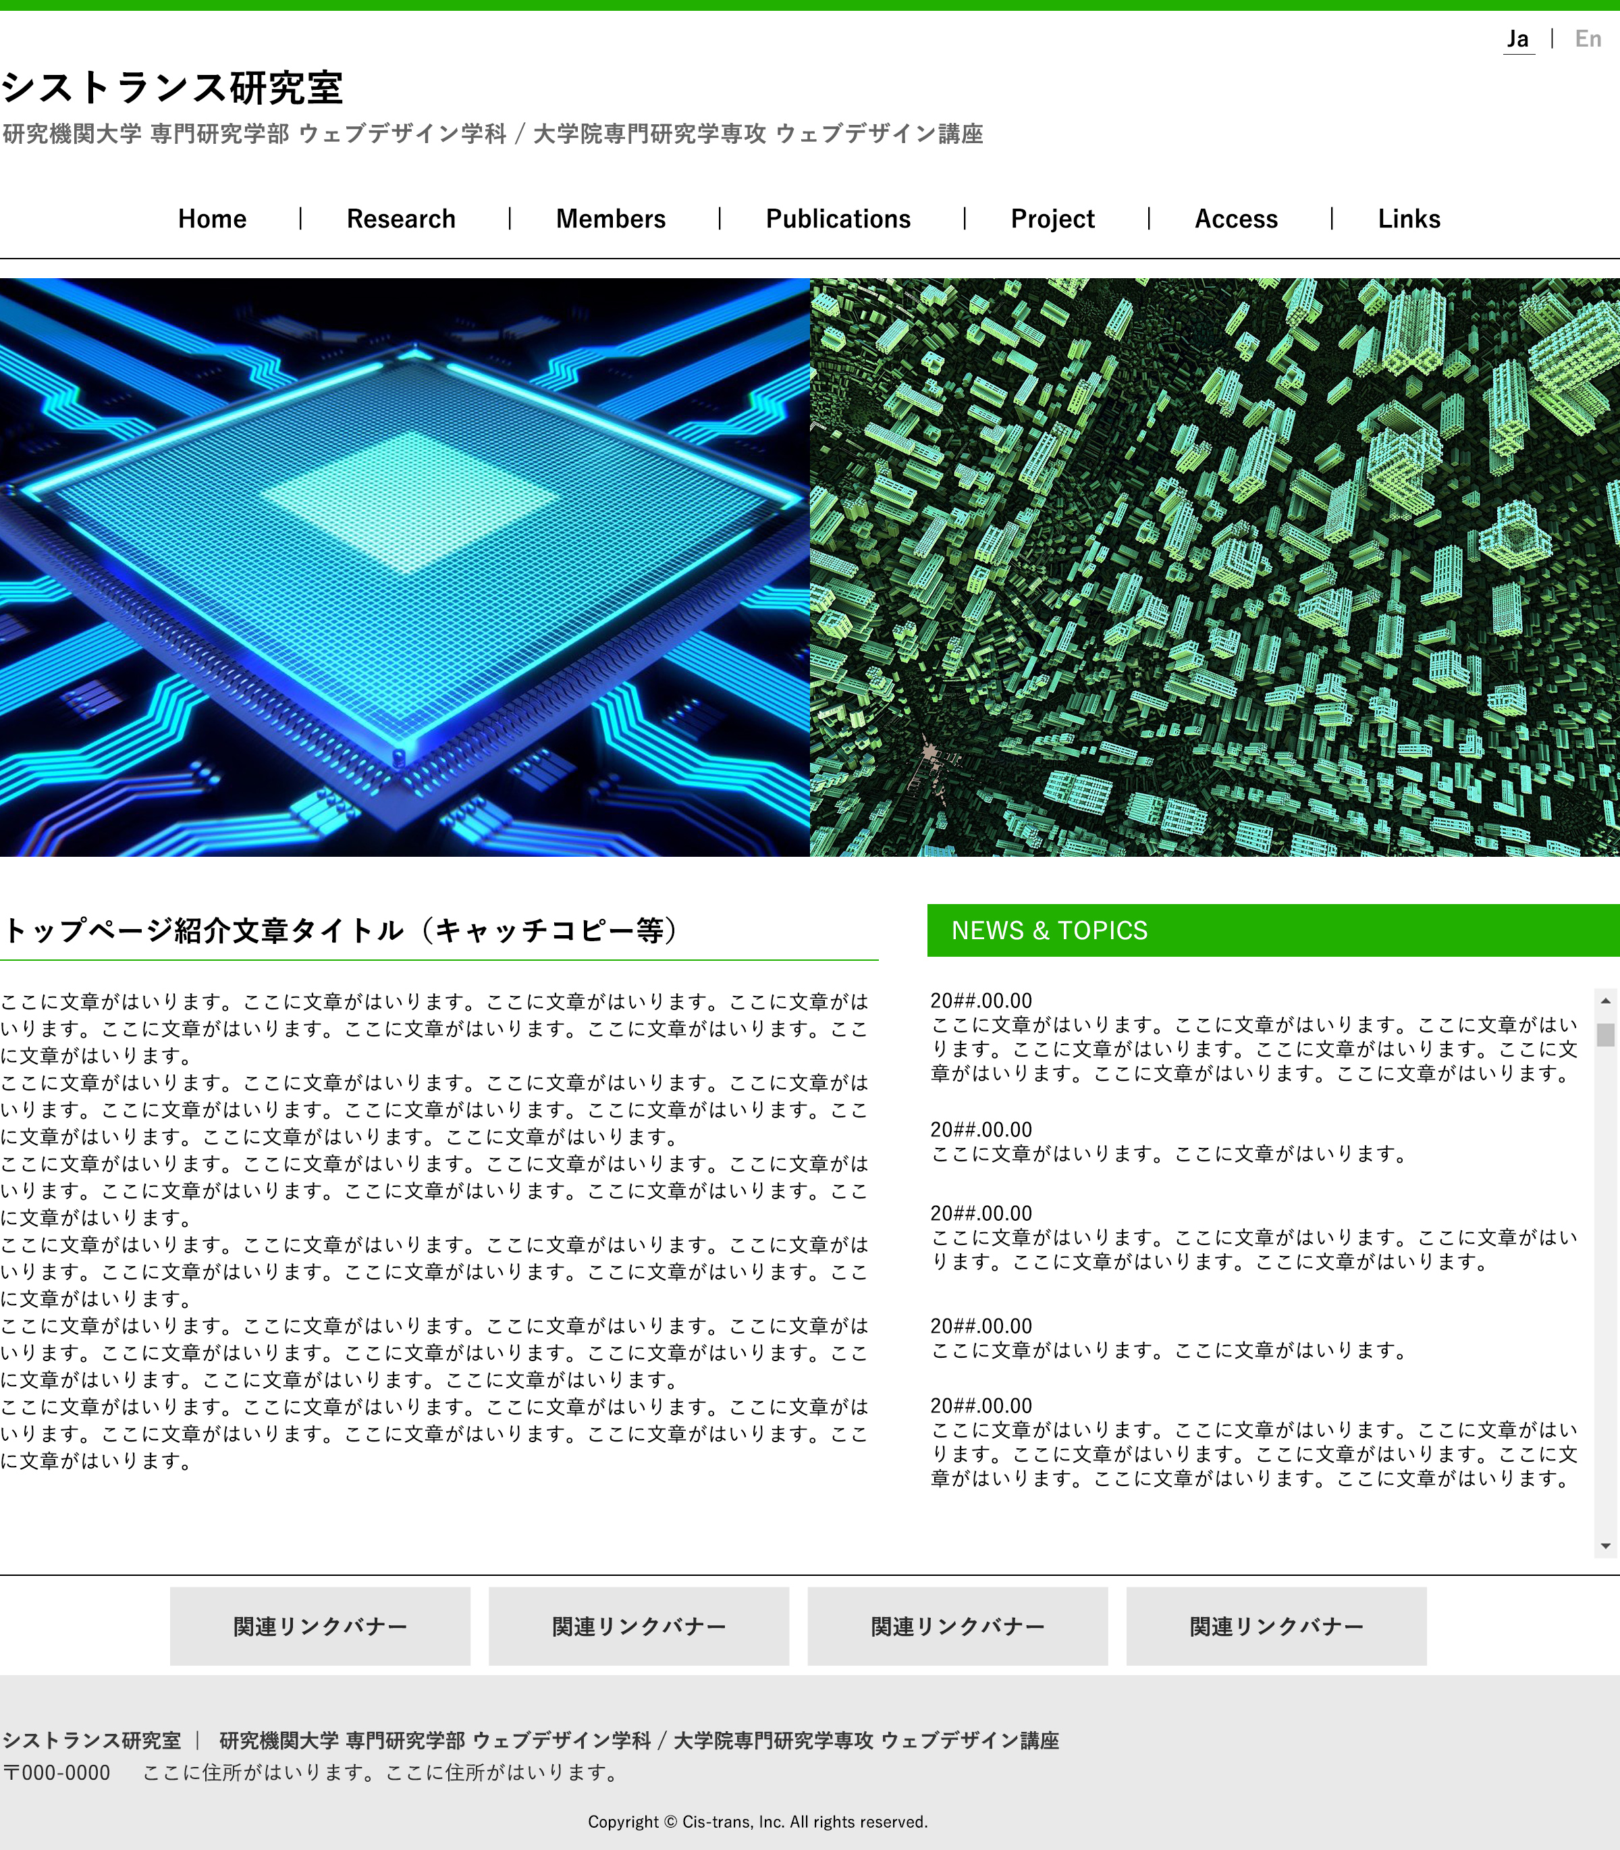This screenshot has height=1850, width=1620.
Task: Select the fourth 20##.00.00 news date
Action: [981, 1327]
